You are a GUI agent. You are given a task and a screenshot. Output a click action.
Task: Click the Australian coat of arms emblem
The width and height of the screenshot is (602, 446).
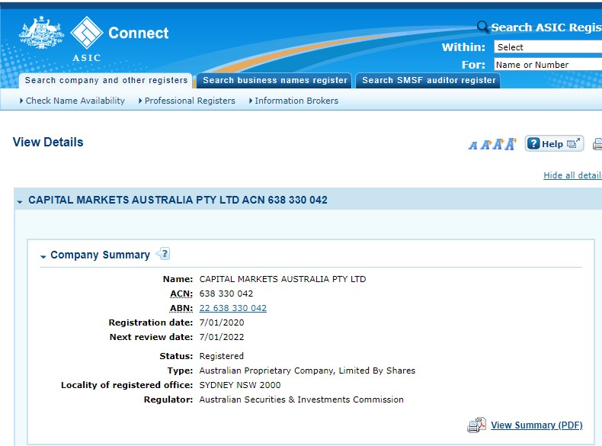[x=41, y=32]
